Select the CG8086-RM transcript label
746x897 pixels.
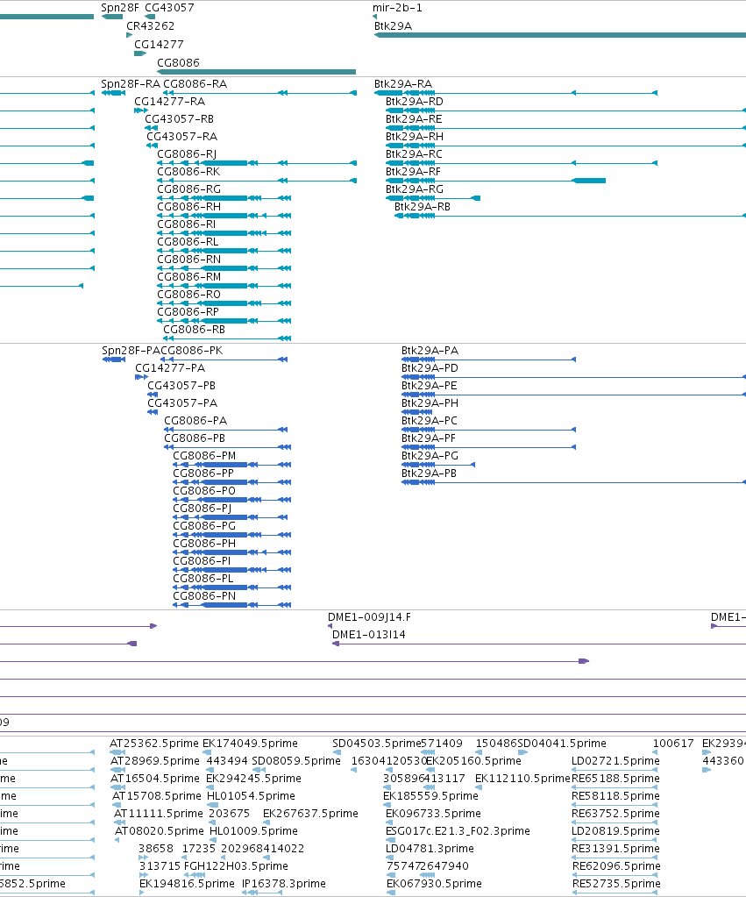[188, 277]
